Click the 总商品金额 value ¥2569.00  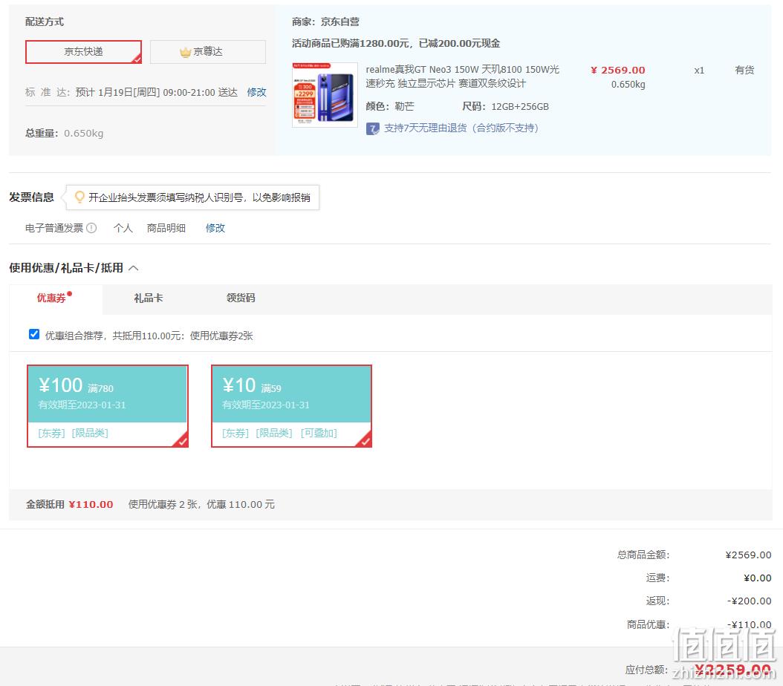click(x=748, y=555)
